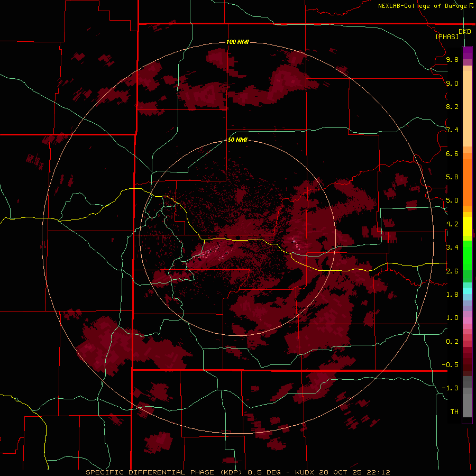The height and width of the screenshot is (476, 476).
Task: Click the 1.8 color scale value
Action: click(x=452, y=295)
